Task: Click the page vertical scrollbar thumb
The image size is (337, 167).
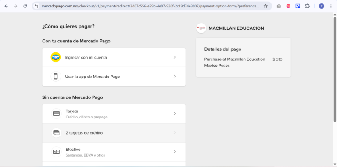Action: [335, 69]
